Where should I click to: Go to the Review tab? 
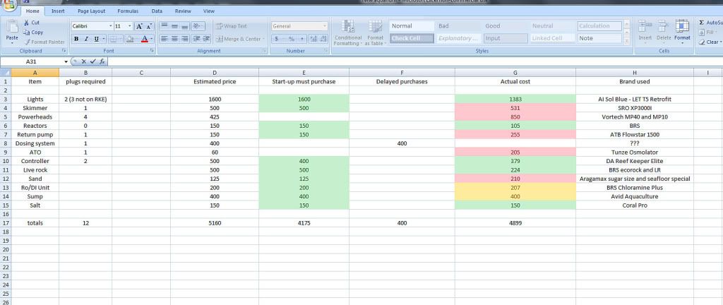pos(183,11)
